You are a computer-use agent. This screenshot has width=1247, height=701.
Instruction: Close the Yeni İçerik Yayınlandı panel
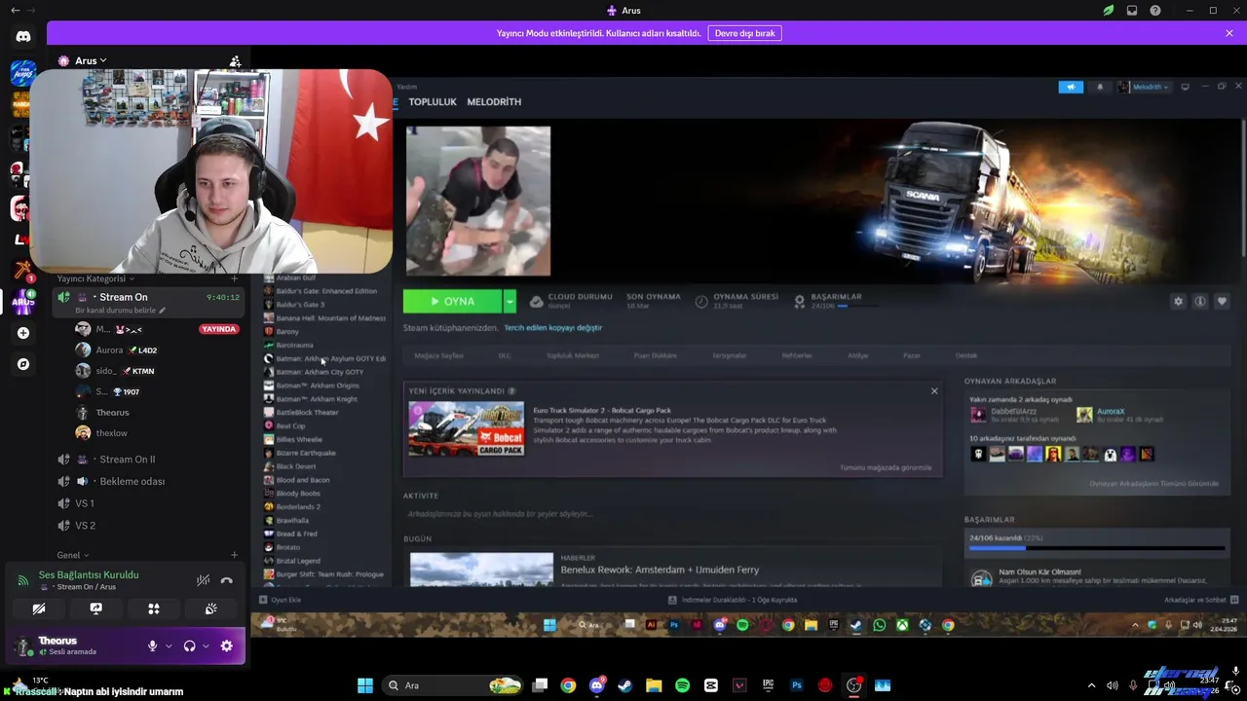[x=934, y=391]
